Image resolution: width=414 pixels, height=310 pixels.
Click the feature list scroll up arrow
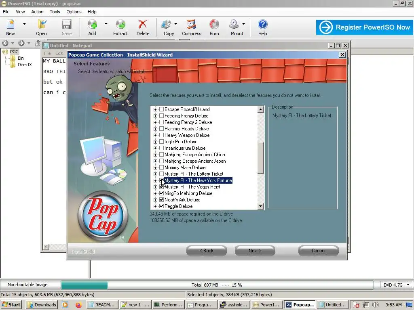pos(261,109)
